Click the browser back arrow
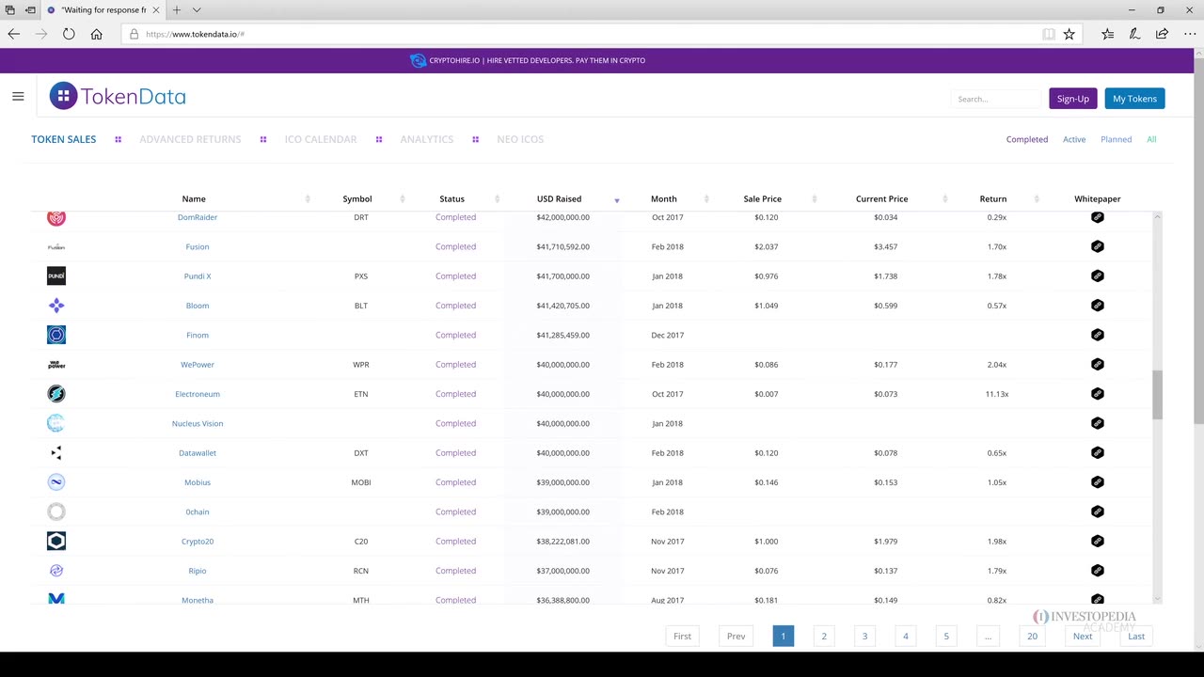Image resolution: width=1204 pixels, height=677 pixels. point(14,34)
